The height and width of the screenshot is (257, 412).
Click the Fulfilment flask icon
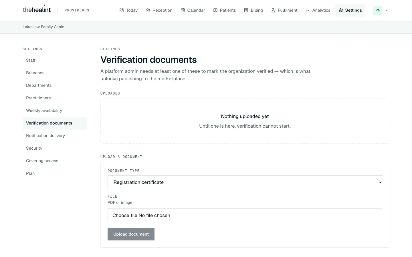273,10
